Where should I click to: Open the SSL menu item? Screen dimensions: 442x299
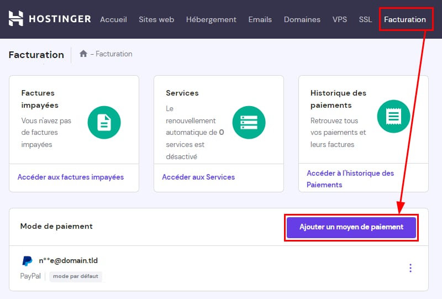[x=365, y=19]
